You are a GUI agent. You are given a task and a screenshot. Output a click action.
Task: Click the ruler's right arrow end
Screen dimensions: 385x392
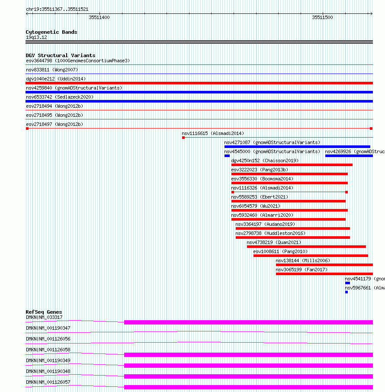point(371,13)
